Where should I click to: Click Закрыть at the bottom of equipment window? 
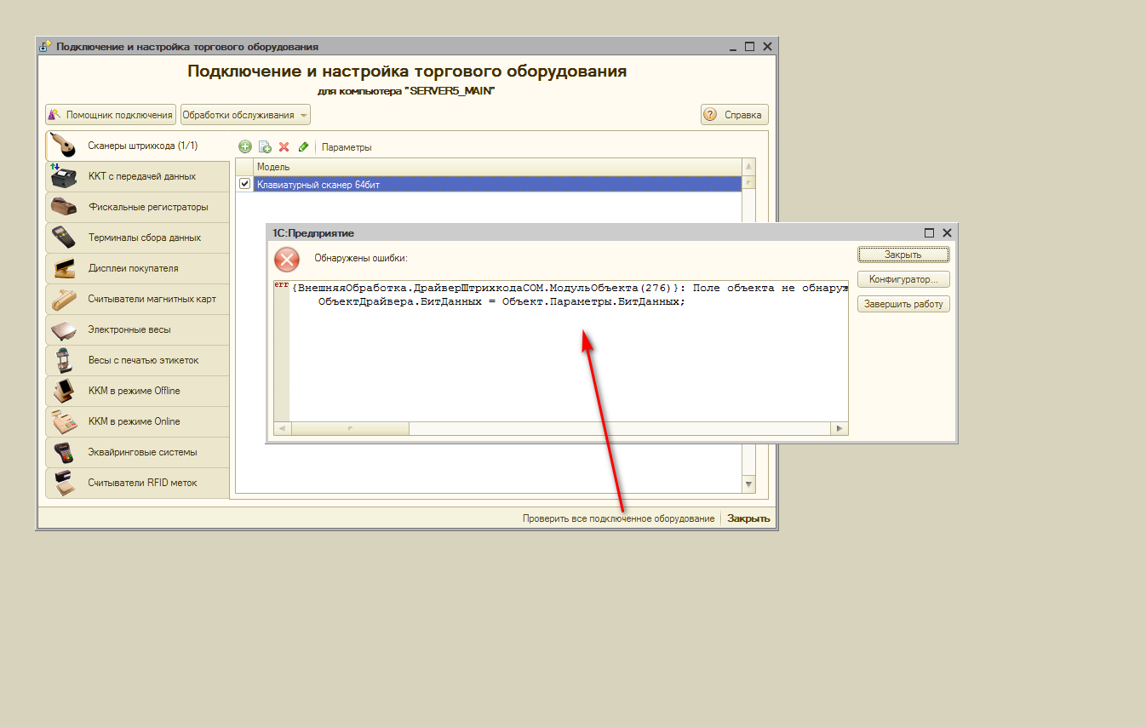click(x=748, y=518)
